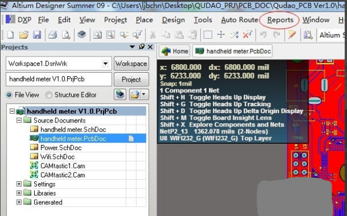Select CAMtastic2.Cam in tree
347x216 pixels.
[62, 175]
